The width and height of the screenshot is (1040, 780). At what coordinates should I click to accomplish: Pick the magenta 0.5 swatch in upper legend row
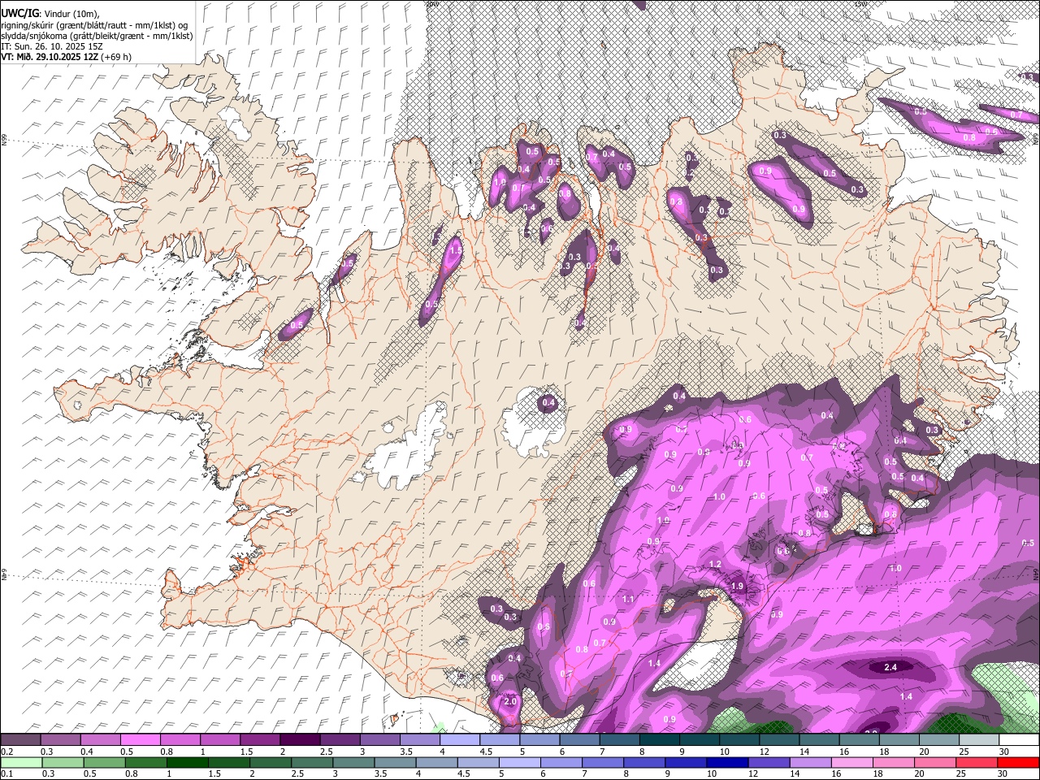tap(140, 740)
